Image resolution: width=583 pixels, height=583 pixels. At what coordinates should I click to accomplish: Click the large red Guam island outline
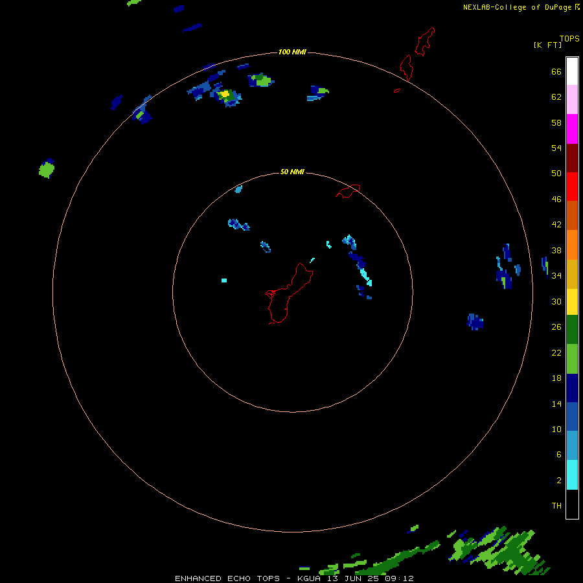tap(289, 293)
